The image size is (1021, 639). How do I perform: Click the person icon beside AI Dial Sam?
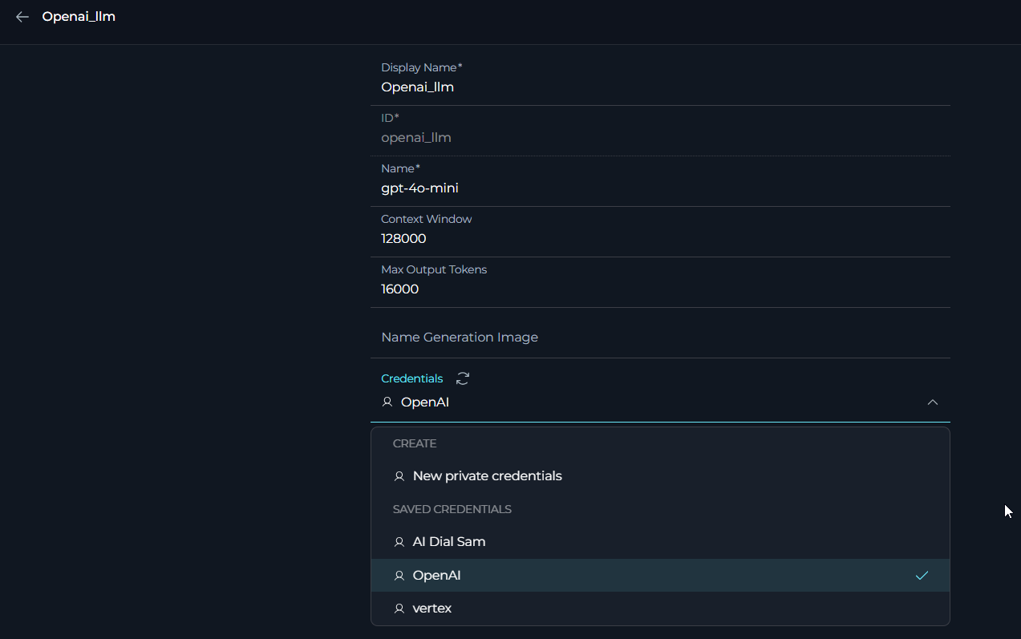tap(399, 542)
